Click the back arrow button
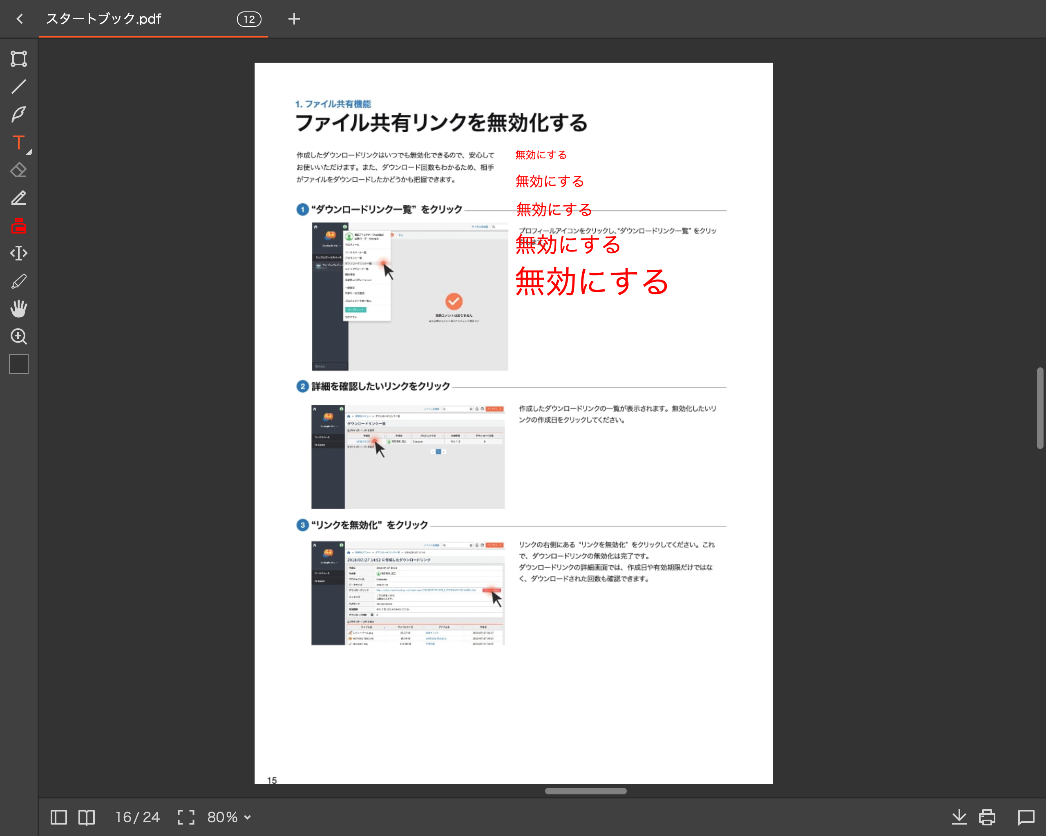 click(x=20, y=19)
